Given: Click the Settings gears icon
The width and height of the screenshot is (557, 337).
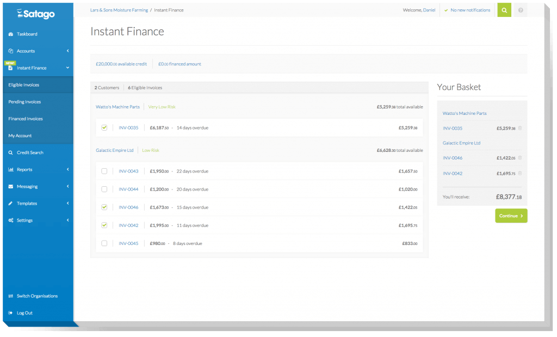Looking at the screenshot, I should 11,220.
